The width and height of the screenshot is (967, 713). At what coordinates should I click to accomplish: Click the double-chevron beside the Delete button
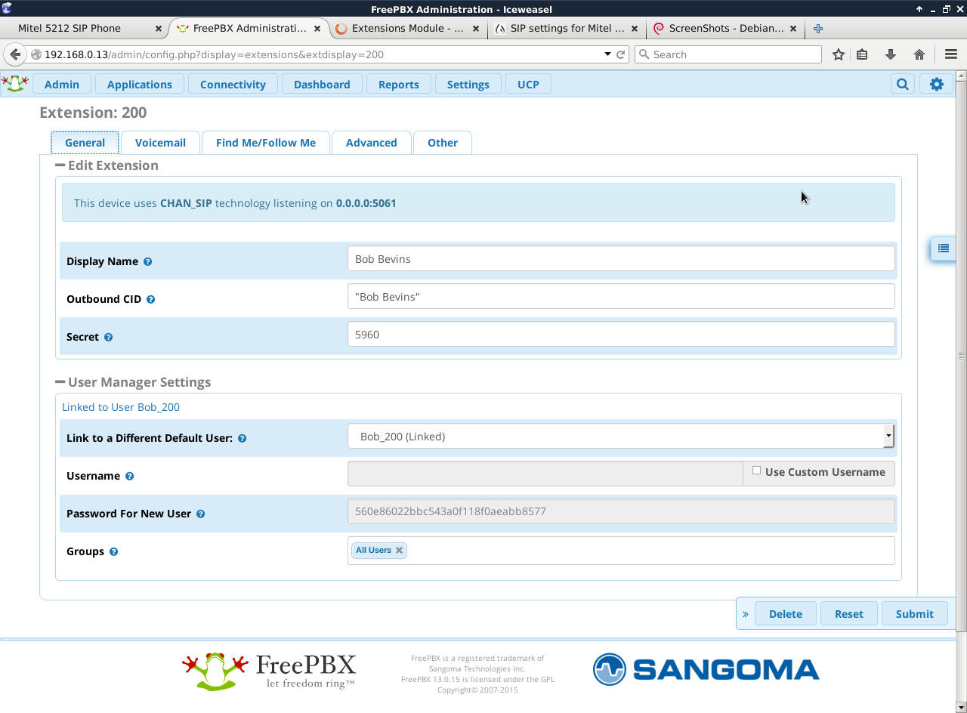coord(745,614)
